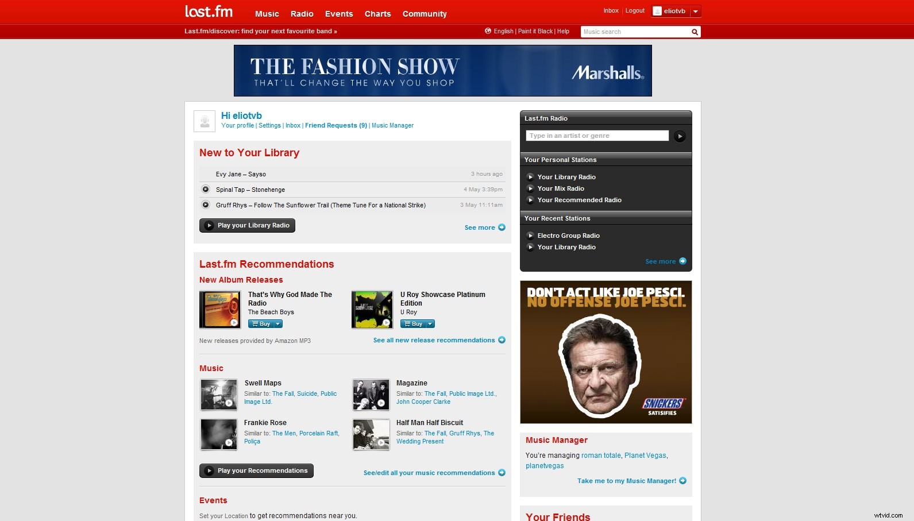Click the Logout link
This screenshot has height=521, width=914.
coord(635,11)
